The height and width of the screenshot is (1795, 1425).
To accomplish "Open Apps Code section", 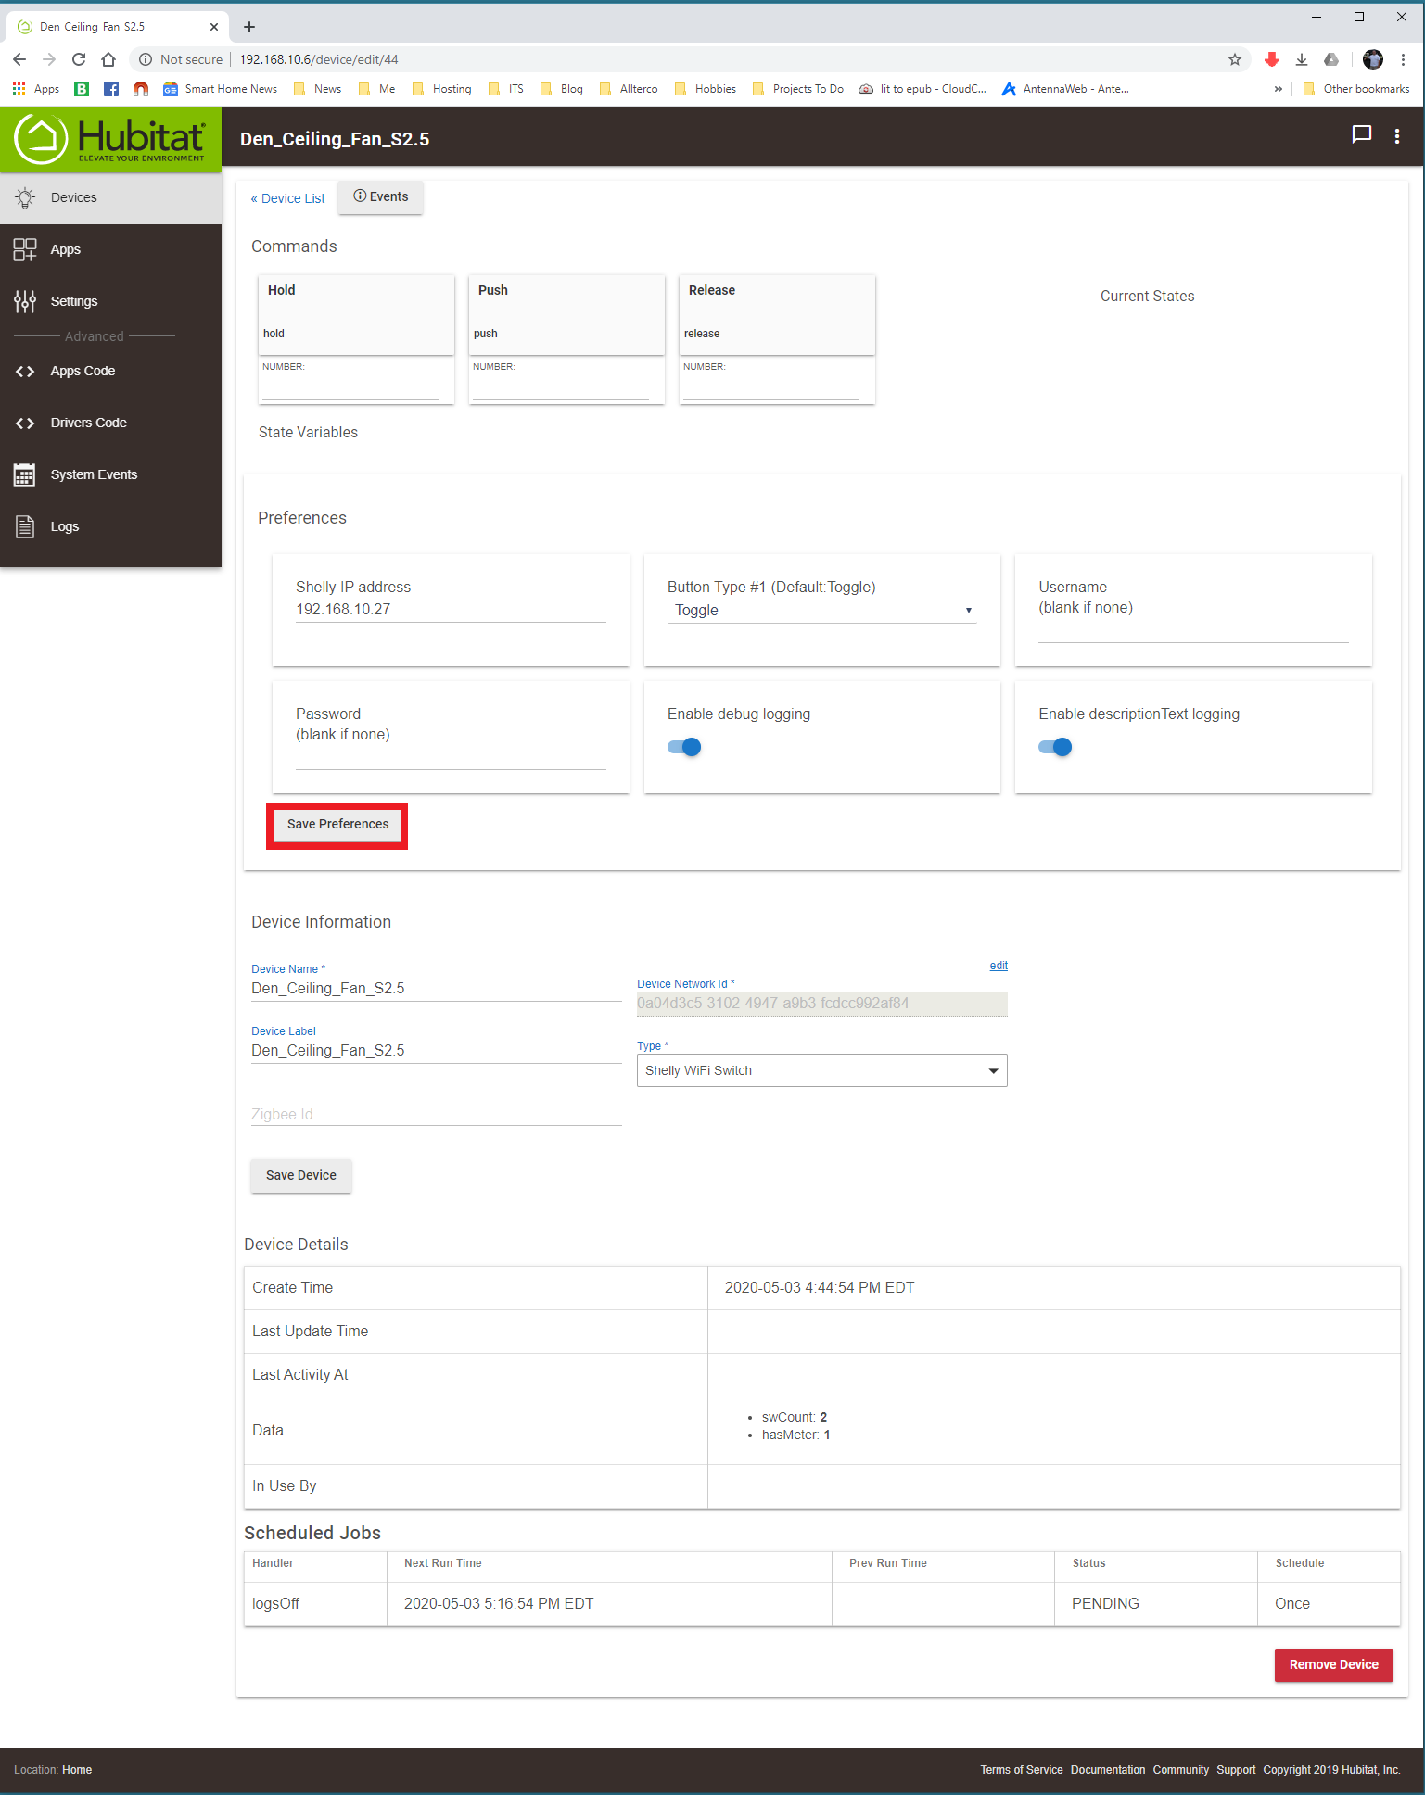I will tap(110, 371).
